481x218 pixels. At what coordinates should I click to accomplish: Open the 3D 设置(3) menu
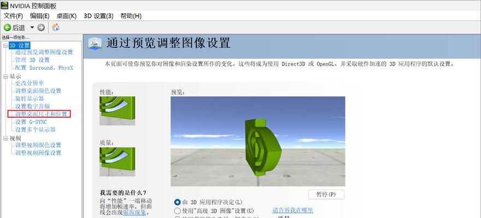click(98, 16)
